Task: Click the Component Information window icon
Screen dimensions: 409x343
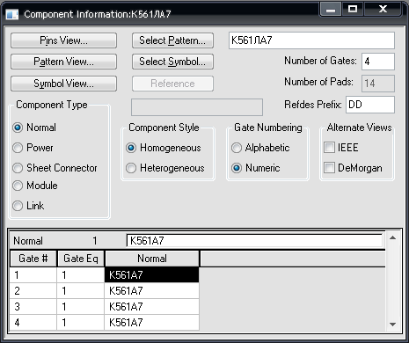Action: coord(12,14)
